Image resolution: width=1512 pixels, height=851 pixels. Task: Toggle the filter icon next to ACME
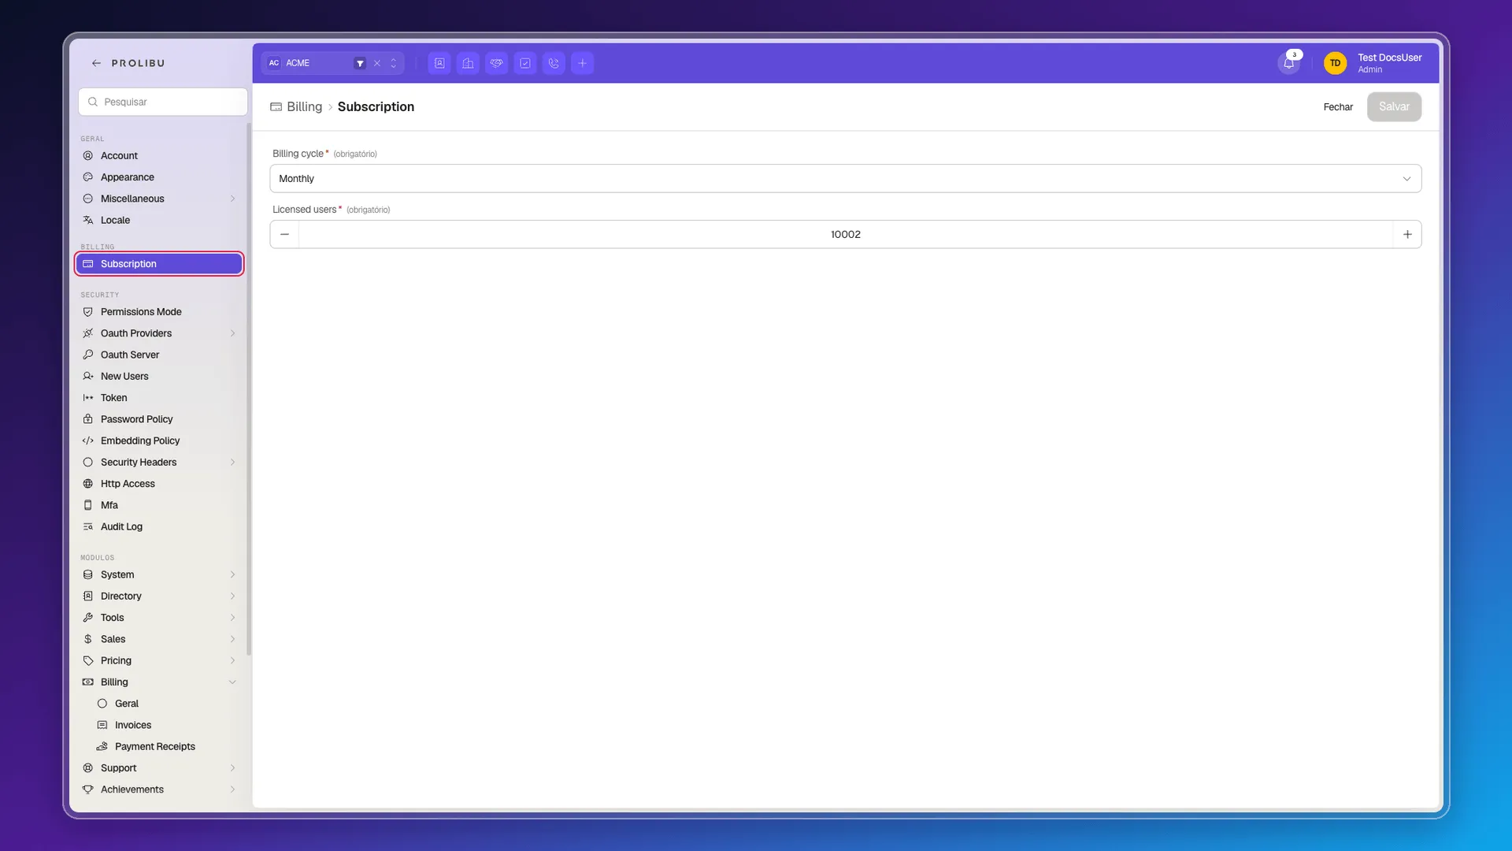coord(360,63)
